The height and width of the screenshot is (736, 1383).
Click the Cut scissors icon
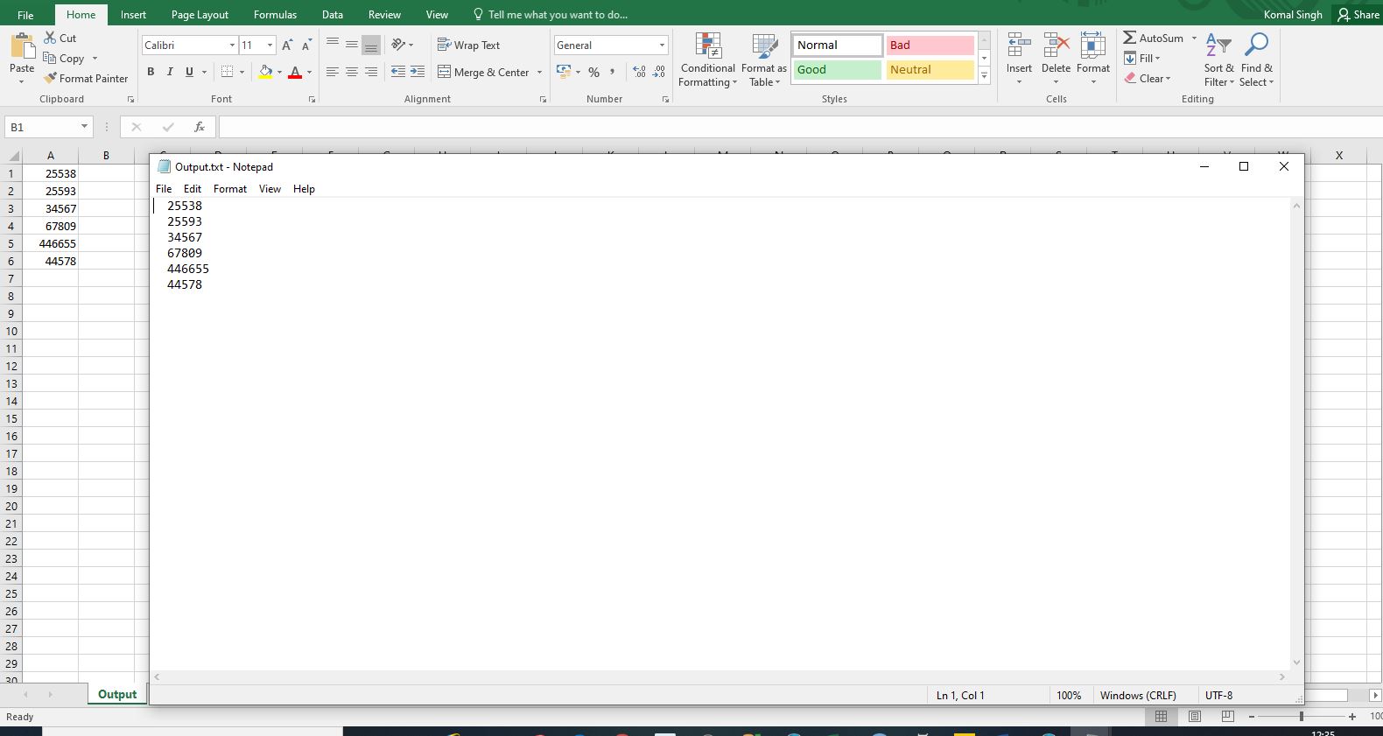(x=51, y=38)
